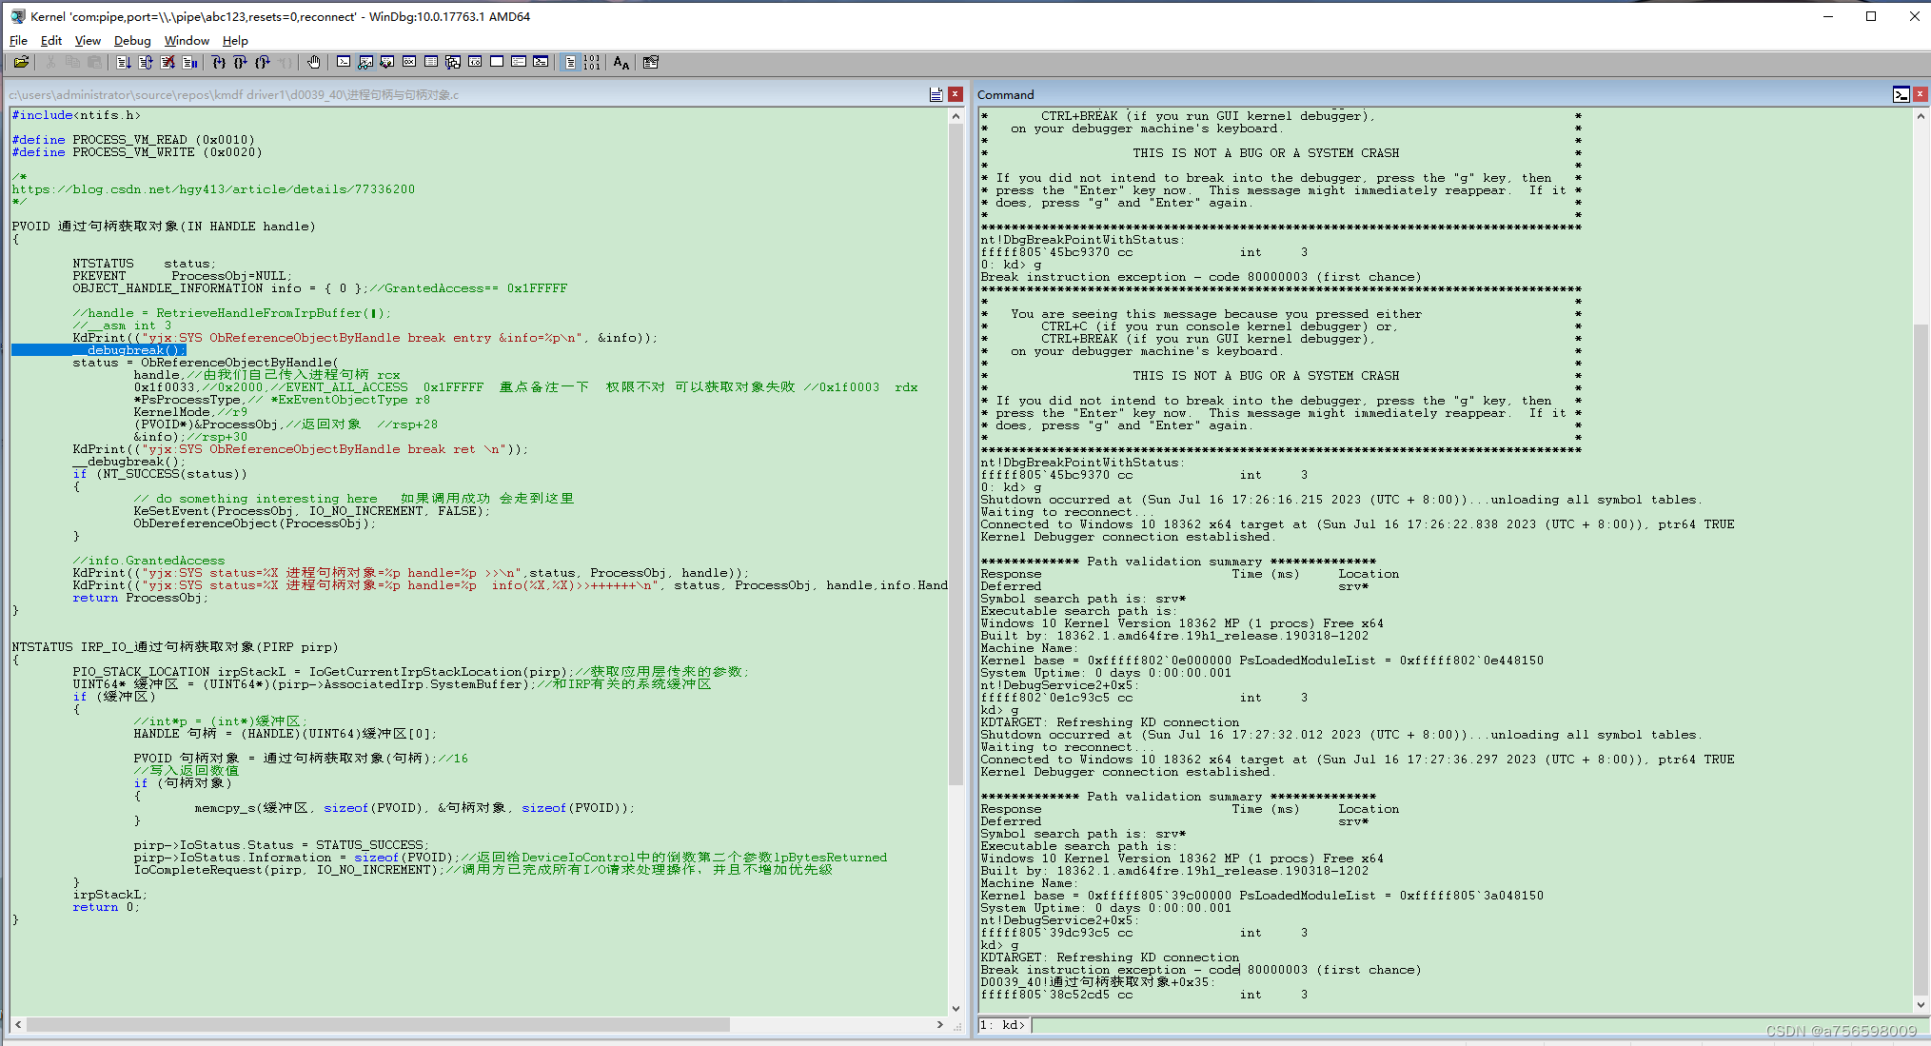This screenshot has width=1931, height=1046.
Task: Open the Debug menu
Action: 130,41
